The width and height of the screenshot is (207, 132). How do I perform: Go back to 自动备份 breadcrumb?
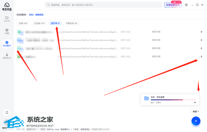coord(21,14)
